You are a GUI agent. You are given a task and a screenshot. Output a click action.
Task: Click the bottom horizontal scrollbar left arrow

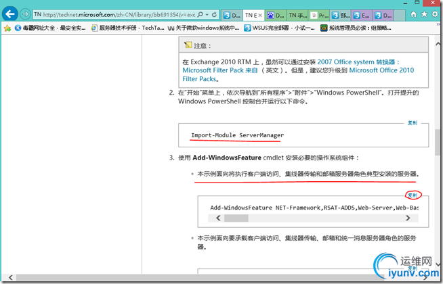click(10, 277)
